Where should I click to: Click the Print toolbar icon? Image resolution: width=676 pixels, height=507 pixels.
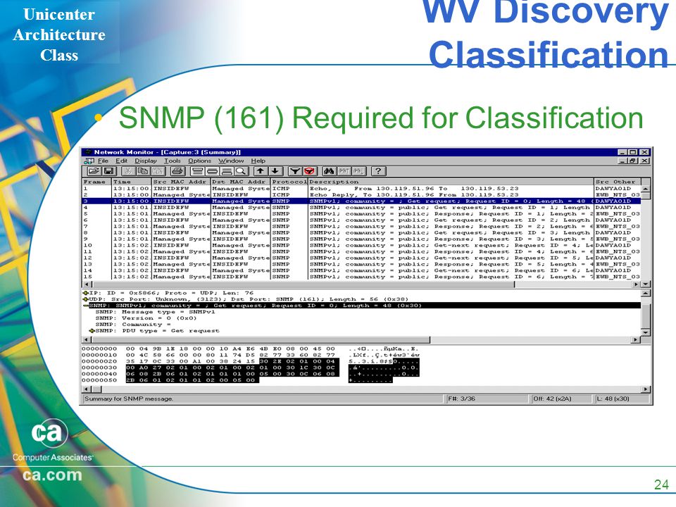[x=178, y=171]
